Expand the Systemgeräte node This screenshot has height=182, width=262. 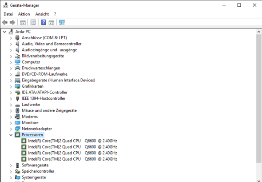pyautogui.click(x=11, y=178)
